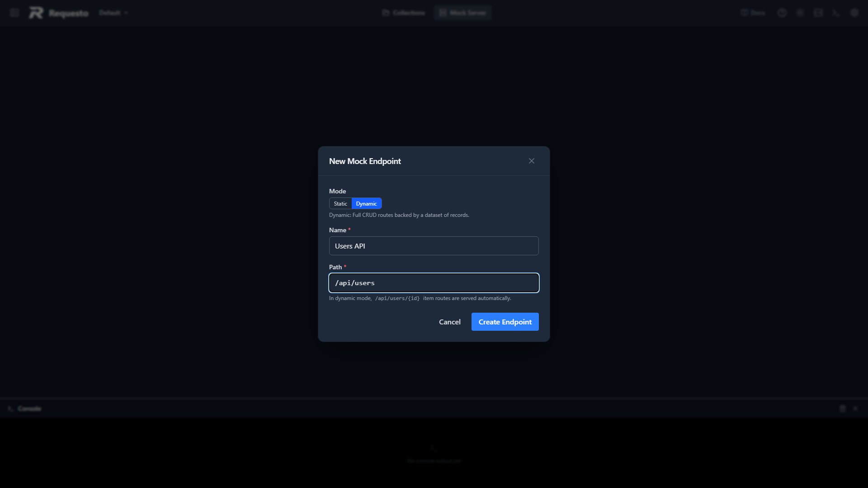Click the Create Endpoint button
Image resolution: width=868 pixels, height=488 pixels.
click(505, 322)
